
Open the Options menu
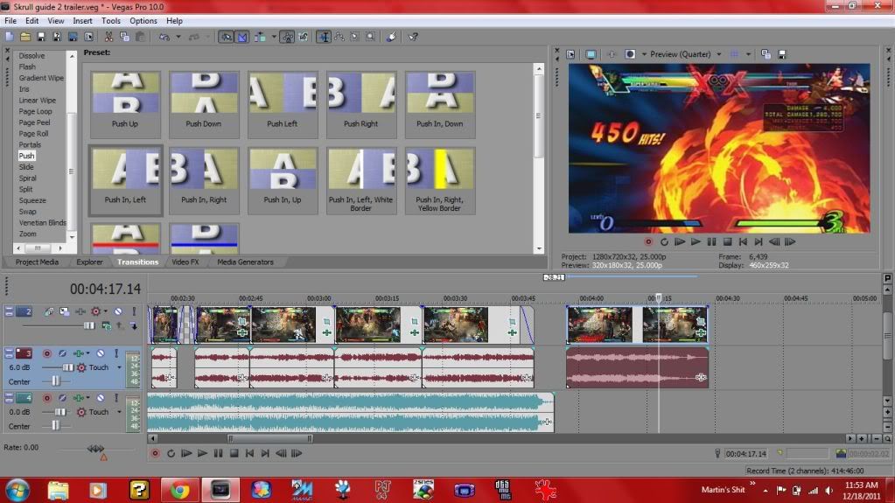(x=143, y=20)
